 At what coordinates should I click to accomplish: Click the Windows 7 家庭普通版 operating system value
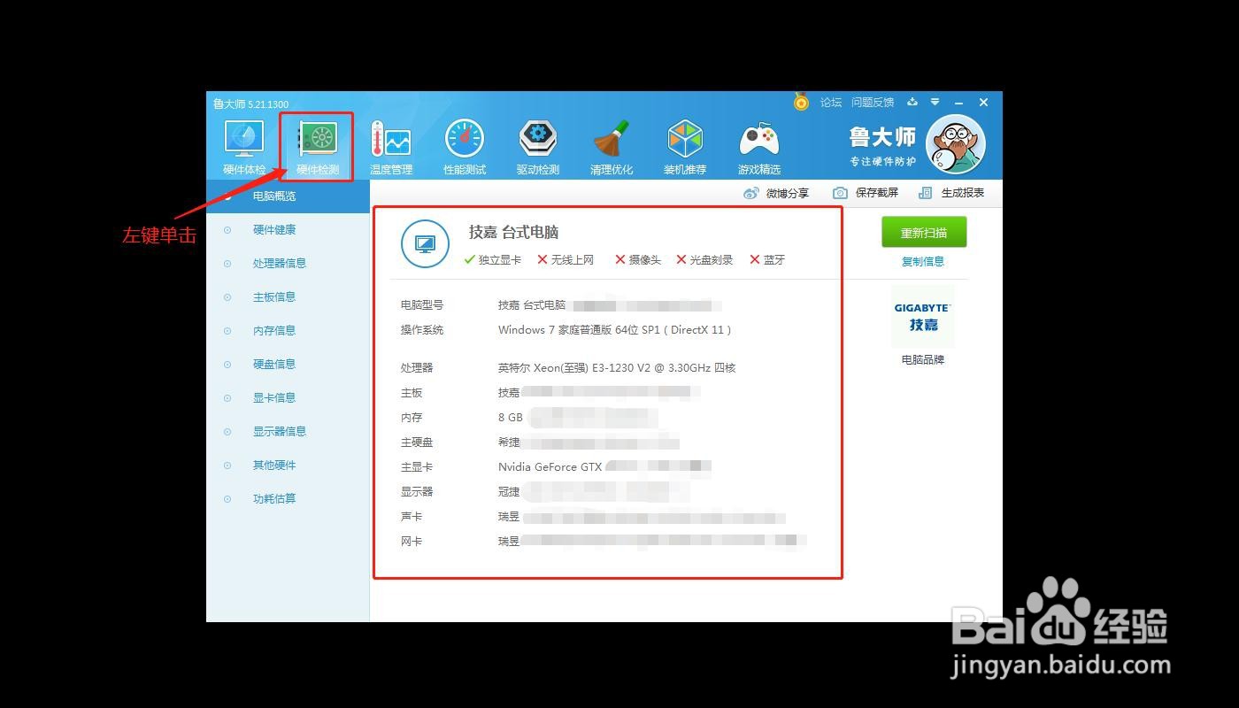615,330
